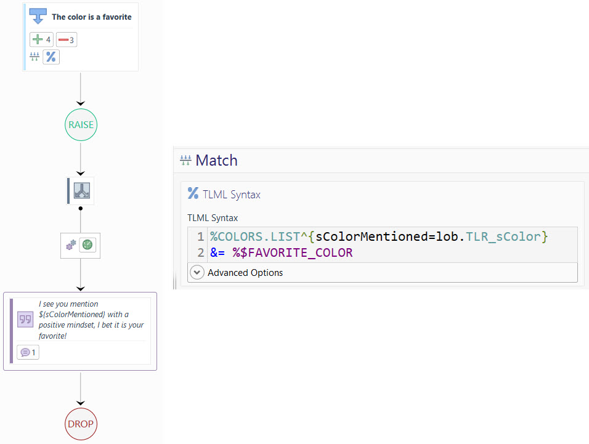Open the 4 positive examples button
Viewport: 589px width, 444px height.
coord(41,40)
